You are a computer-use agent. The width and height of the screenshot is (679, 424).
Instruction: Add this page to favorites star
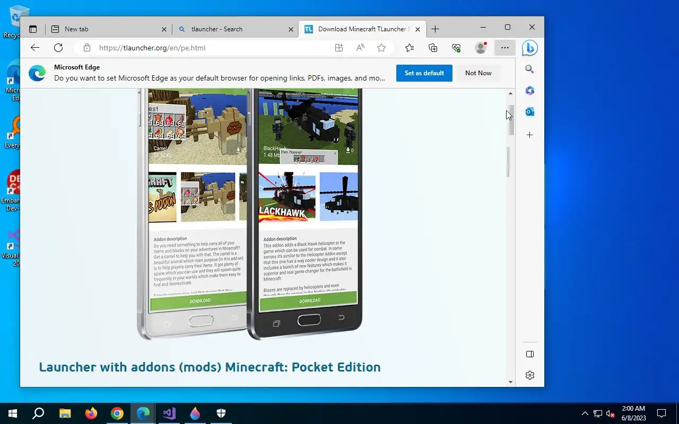click(381, 48)
